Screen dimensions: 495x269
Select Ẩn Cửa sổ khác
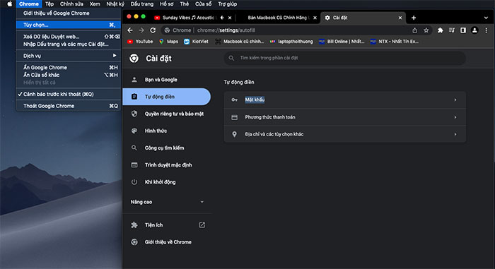click(69, 75)
